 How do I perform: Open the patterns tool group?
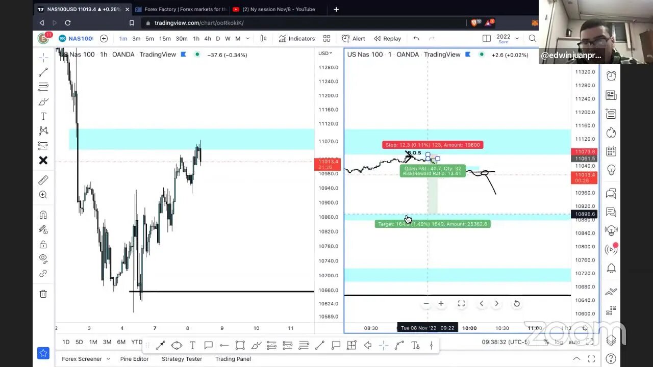(43, 131)
